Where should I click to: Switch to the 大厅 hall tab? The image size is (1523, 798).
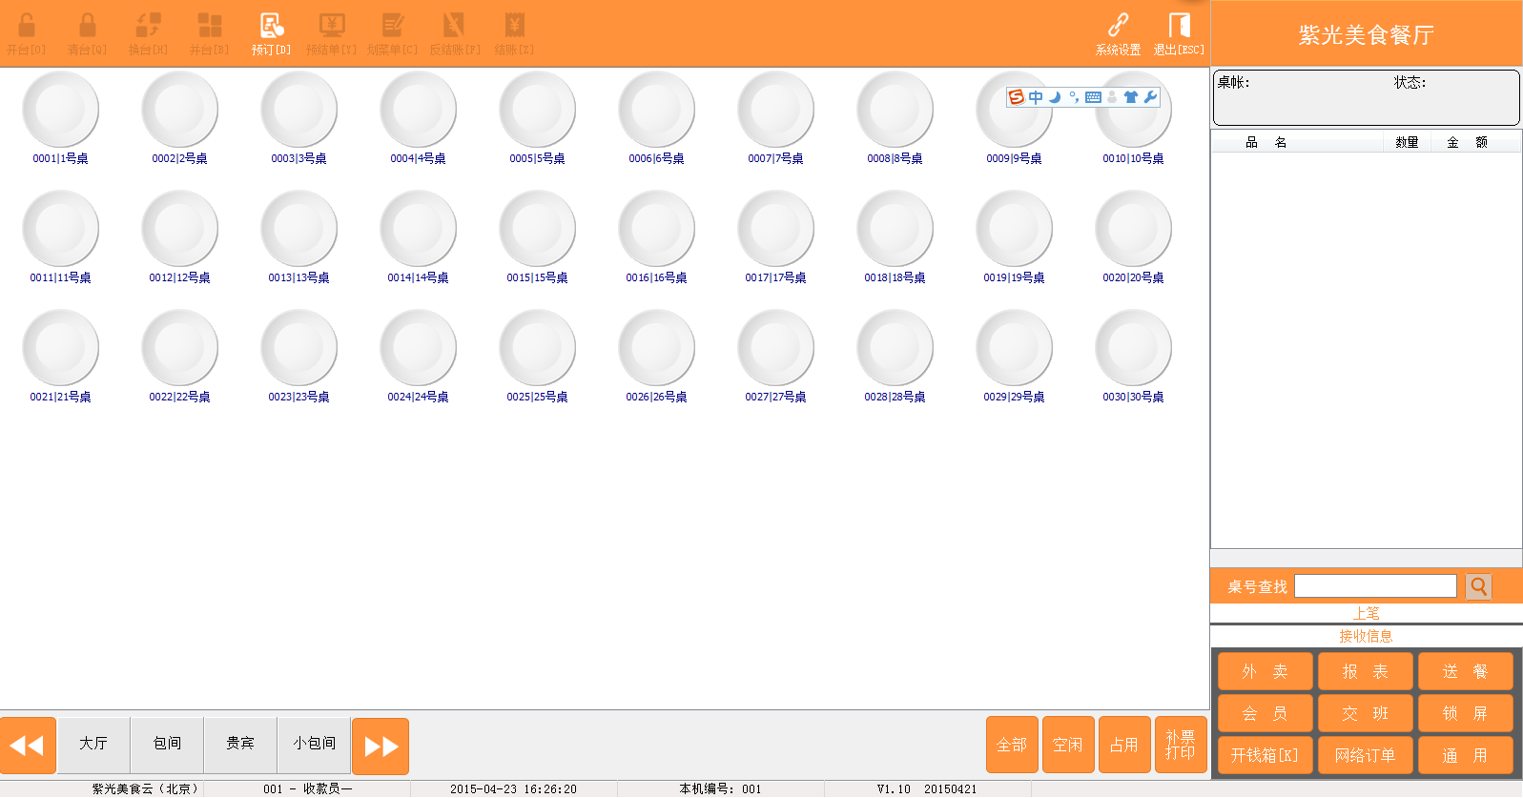(x=93, y=744)
